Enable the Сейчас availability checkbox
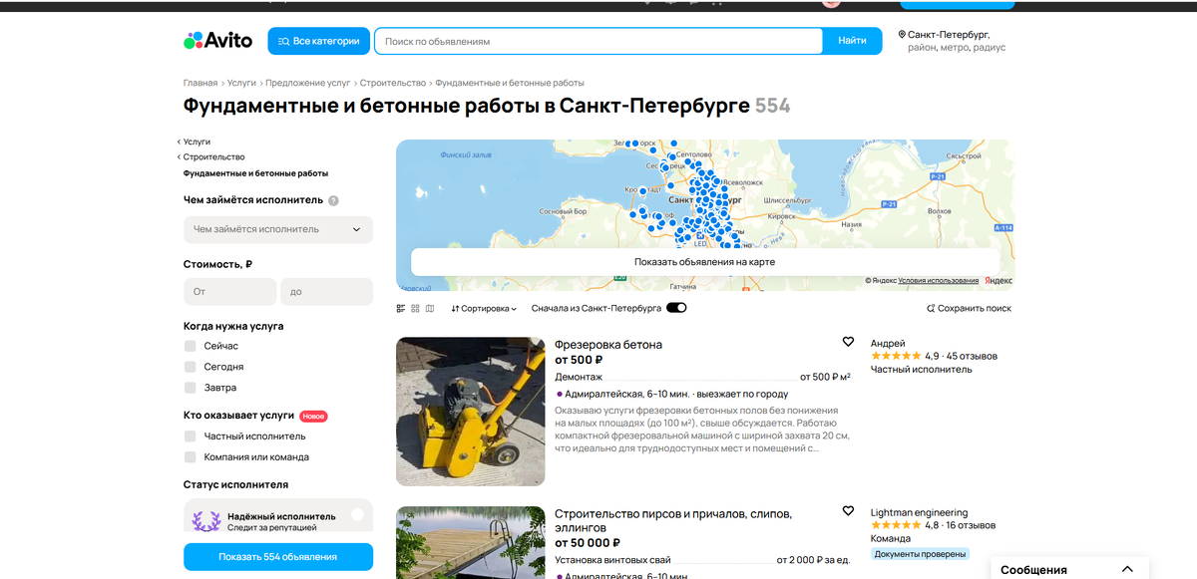The height and width of the screenshot is (579, 1197). (x=189, y=348)
